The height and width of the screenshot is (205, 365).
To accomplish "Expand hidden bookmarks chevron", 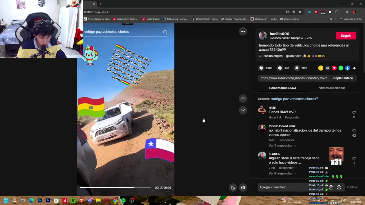I will tap(331, 19).
